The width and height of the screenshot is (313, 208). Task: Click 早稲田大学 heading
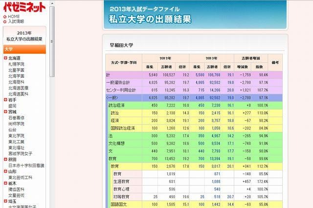121,45
